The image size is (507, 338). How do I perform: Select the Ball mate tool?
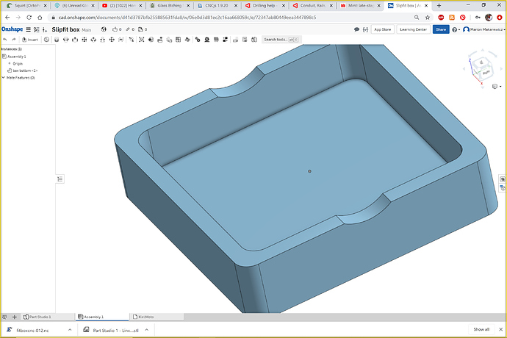pyautogui.click(x=112, y=40)
